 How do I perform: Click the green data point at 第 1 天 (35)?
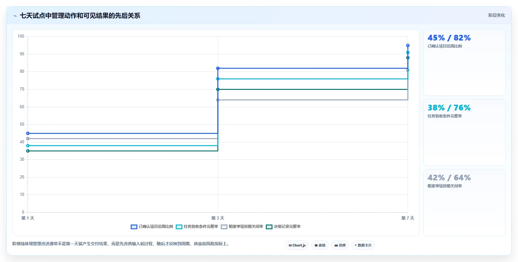coord(28,151)
